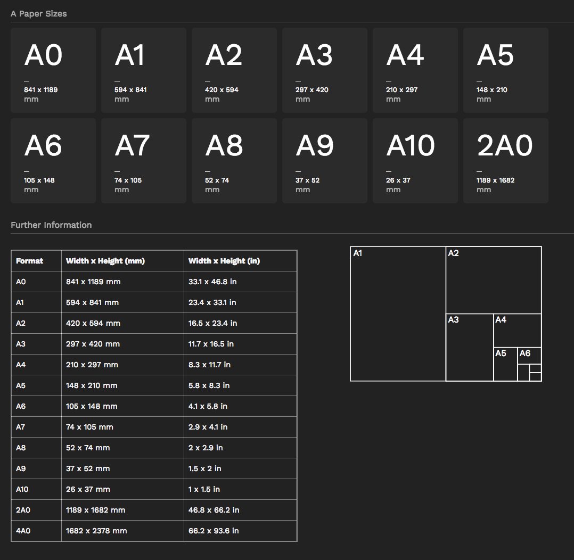574x560 pixels.
Task: Click the A9 paper size card
Action: click(x=325, y=161)
